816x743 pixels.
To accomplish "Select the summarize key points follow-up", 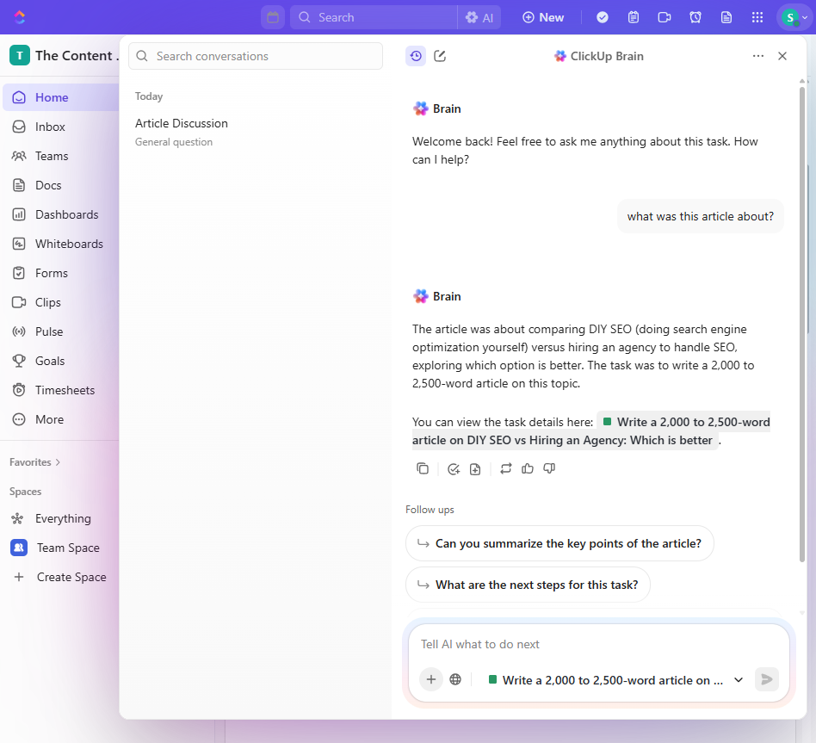I will 559,543.
